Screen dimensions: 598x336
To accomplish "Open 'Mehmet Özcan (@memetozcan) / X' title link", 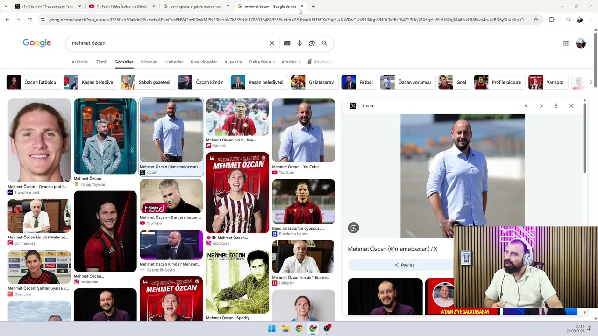I will [392, 249].
